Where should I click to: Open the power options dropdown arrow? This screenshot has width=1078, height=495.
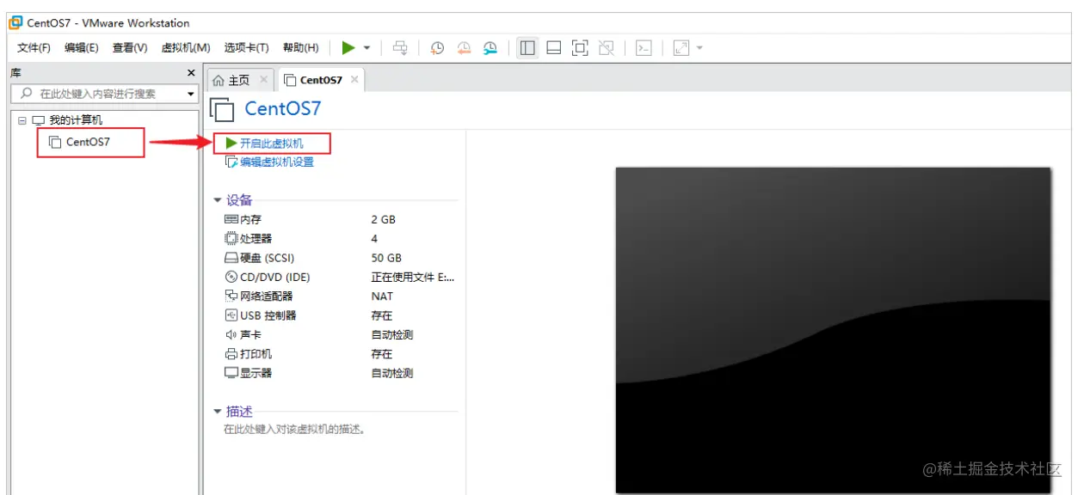pyautogui.click(x=367, y=48)
